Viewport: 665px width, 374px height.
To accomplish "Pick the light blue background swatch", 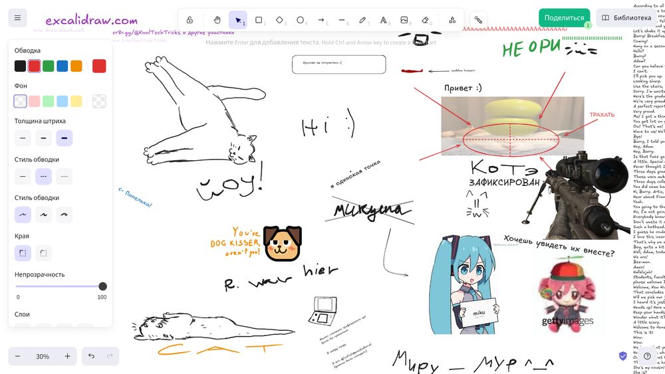I will pos(62,101).
